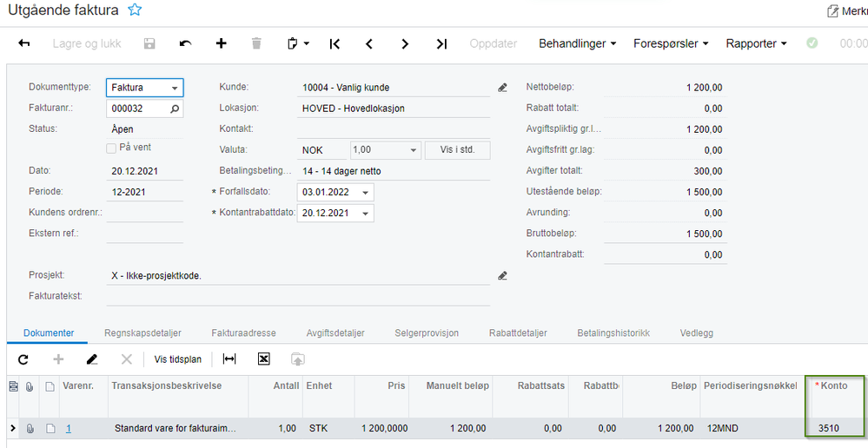The height and width of the screenshot is (448, 868).
Task: Expand the Behandlinger menu
Action: [x=578, y=43]
